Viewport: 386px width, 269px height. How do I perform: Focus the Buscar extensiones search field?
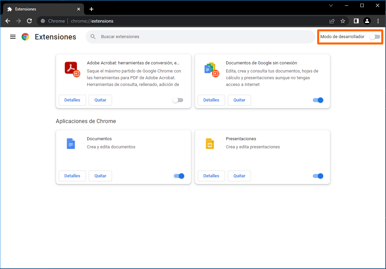click(200, 37)
